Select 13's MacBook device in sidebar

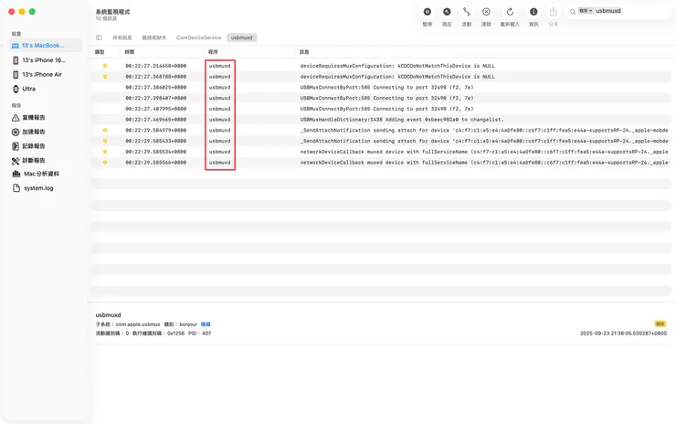tap(45, 46)
